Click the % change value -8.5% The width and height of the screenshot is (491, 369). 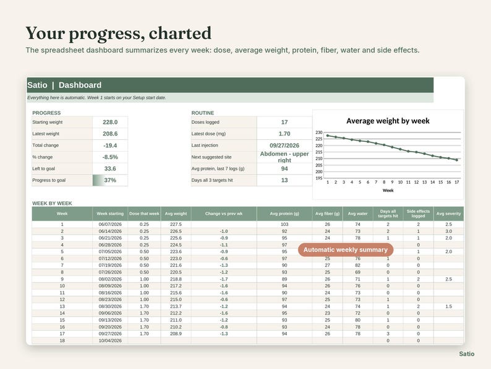tap(110, 157)
